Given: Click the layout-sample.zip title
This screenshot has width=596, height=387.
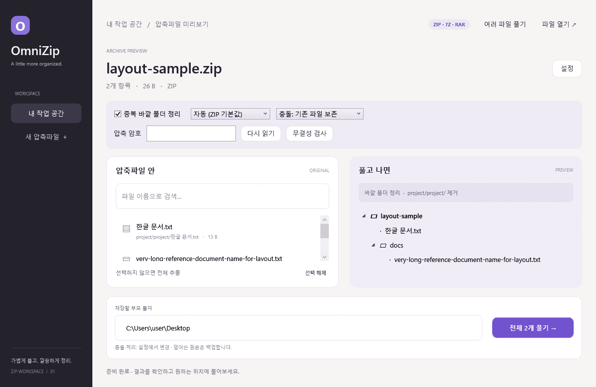Looking at the screenshot, I should click(164, 68).
